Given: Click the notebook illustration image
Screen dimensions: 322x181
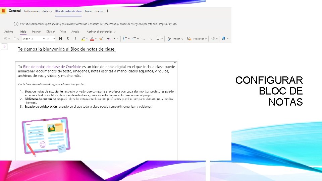Looking at the screenshot, I should coord(46,136).
